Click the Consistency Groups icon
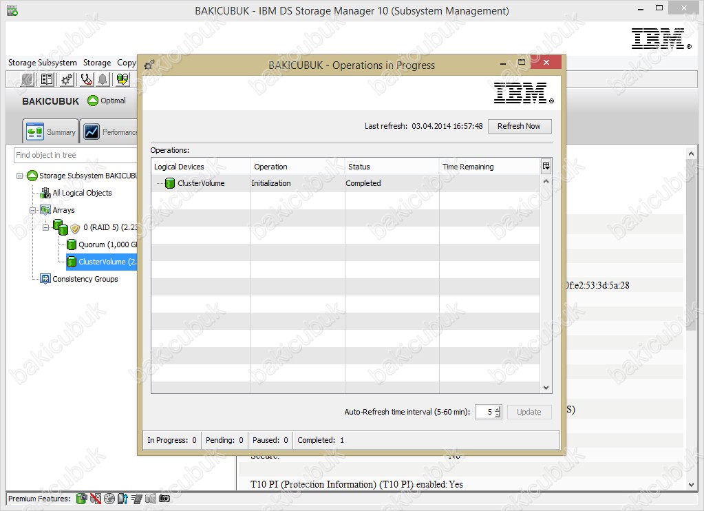This screenshot has height=511, width=704. click(x=45, y=279)
